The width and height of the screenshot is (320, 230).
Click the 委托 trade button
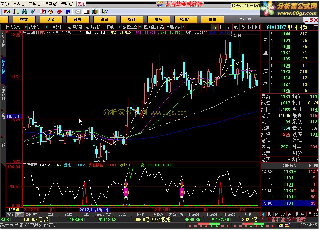81,4
